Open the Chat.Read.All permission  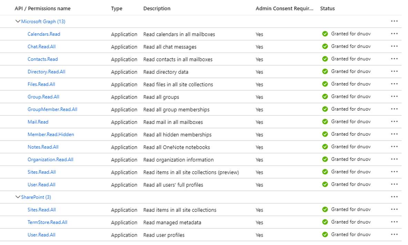coord(42,47)
